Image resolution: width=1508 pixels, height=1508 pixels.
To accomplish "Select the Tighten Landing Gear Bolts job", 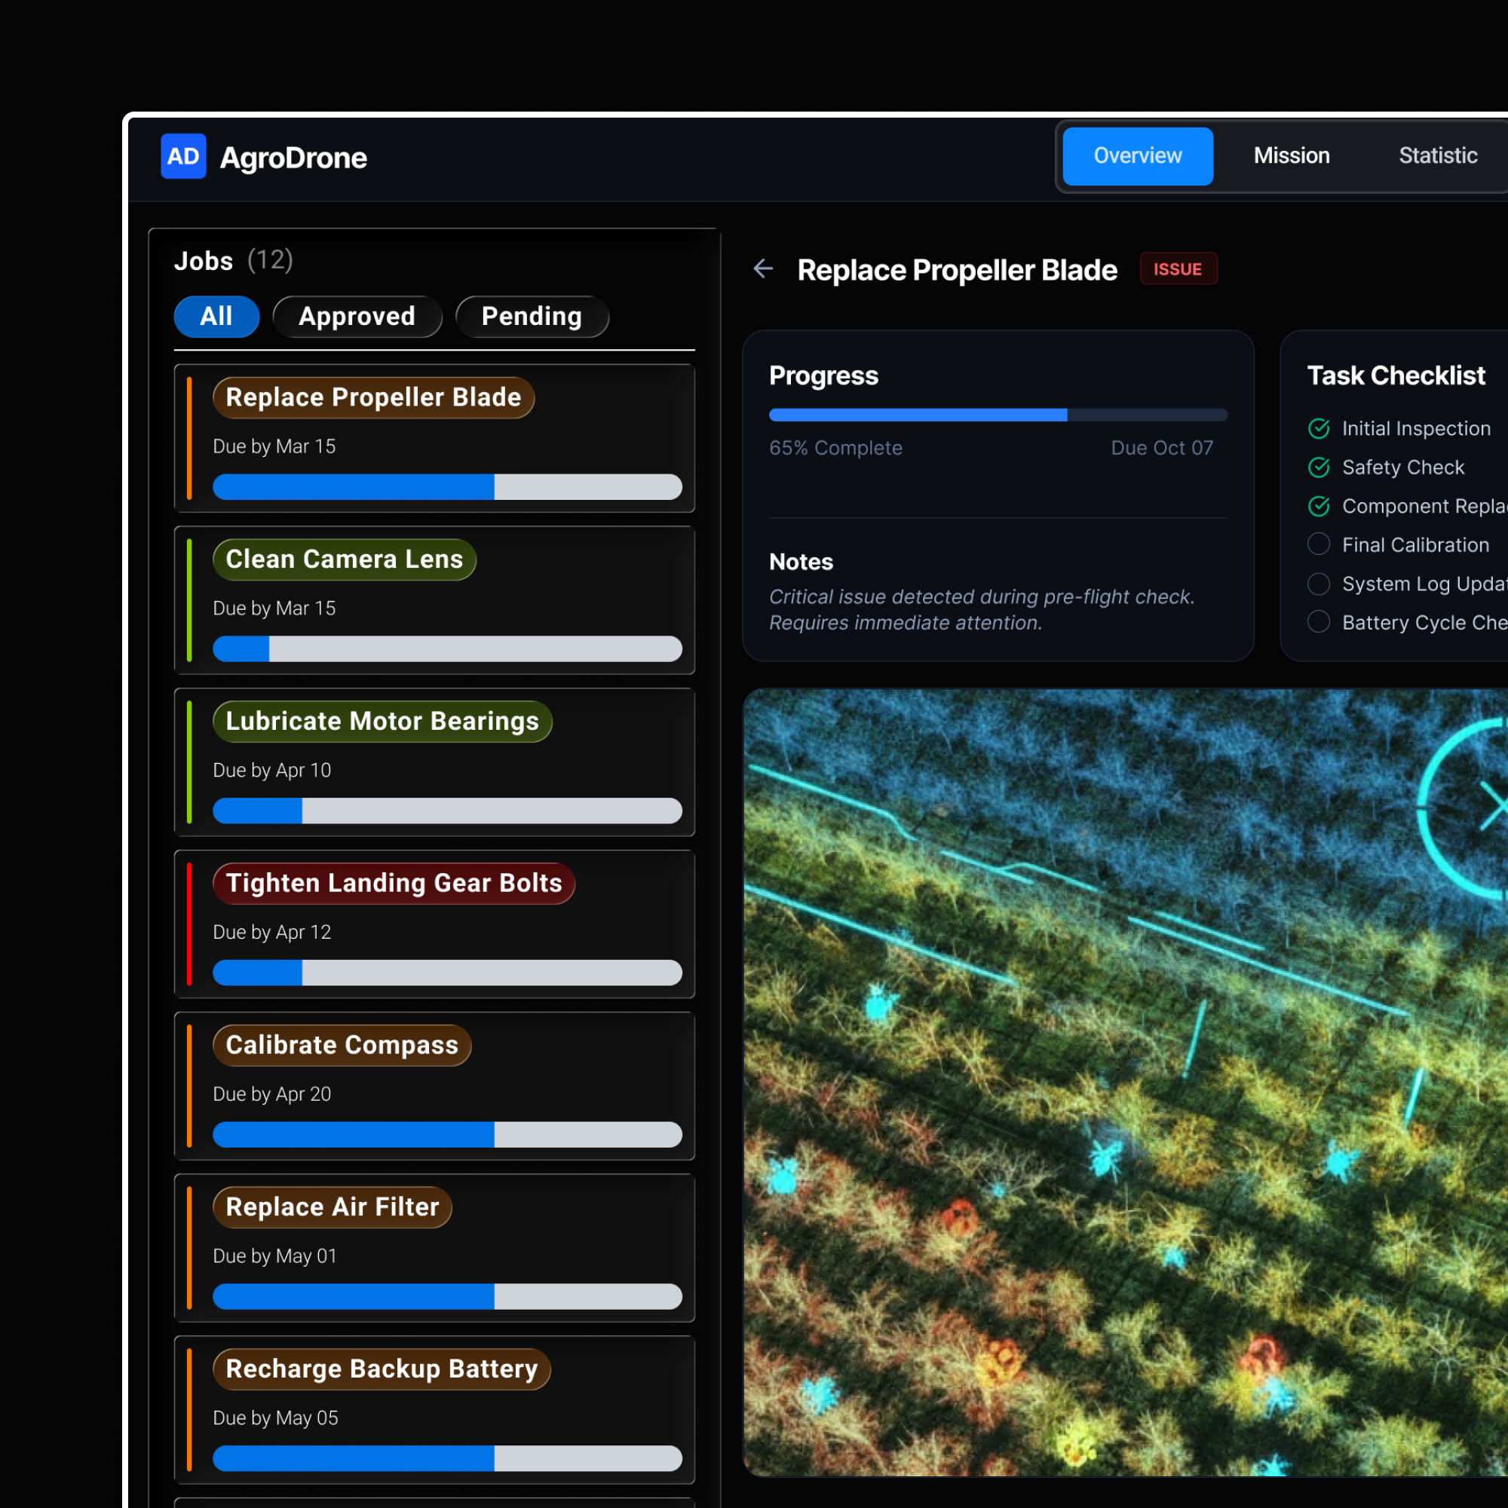I will 394,884.
